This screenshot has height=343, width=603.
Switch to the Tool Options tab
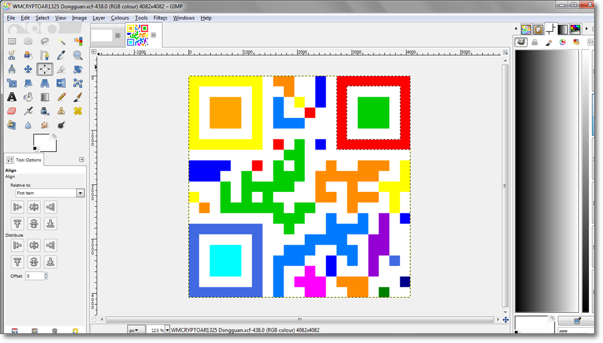[24, 160]
